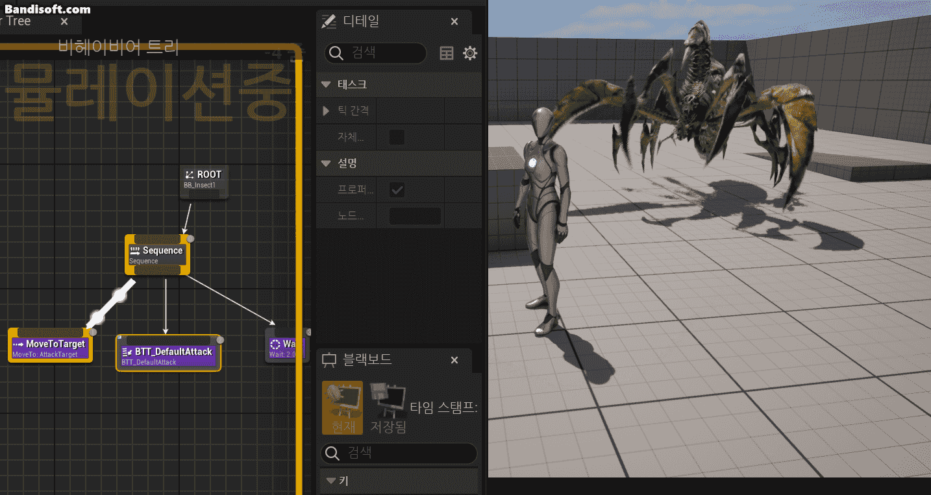Click the 타임 스탬프 label
Image resolution: width=931 pixels, height=495 pixels.
click(443, 407)
